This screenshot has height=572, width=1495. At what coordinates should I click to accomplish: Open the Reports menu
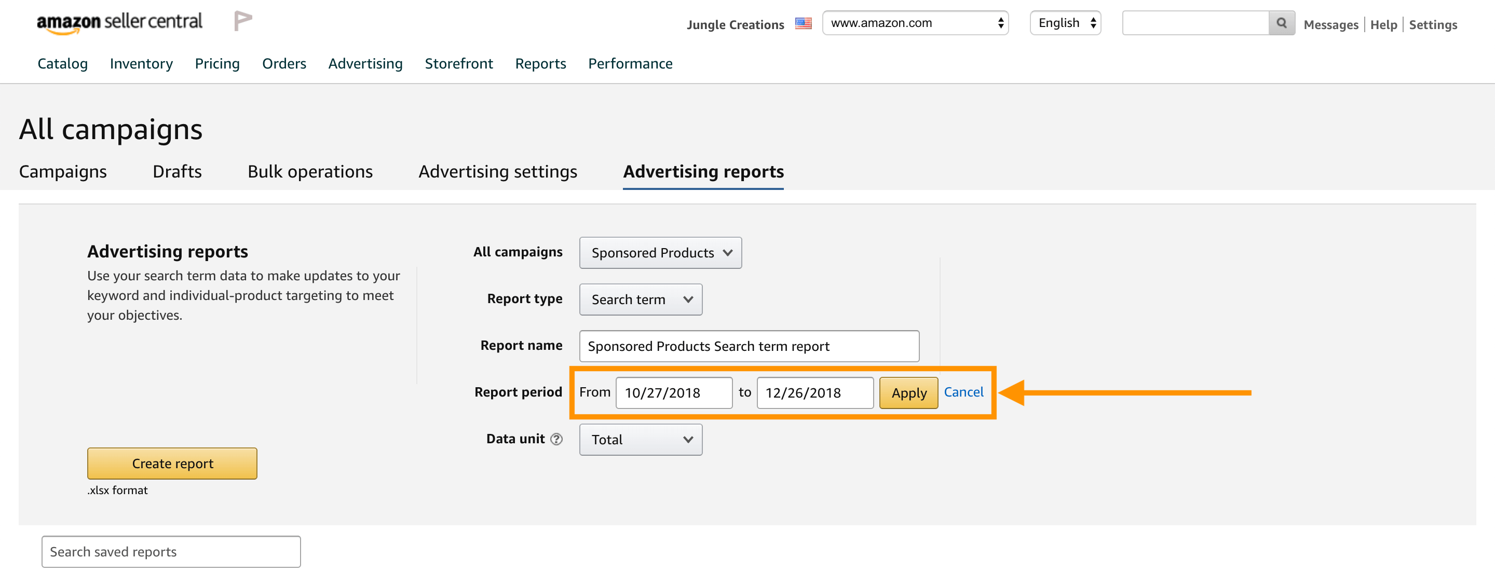pyautogui.click(x=540, y=64)
